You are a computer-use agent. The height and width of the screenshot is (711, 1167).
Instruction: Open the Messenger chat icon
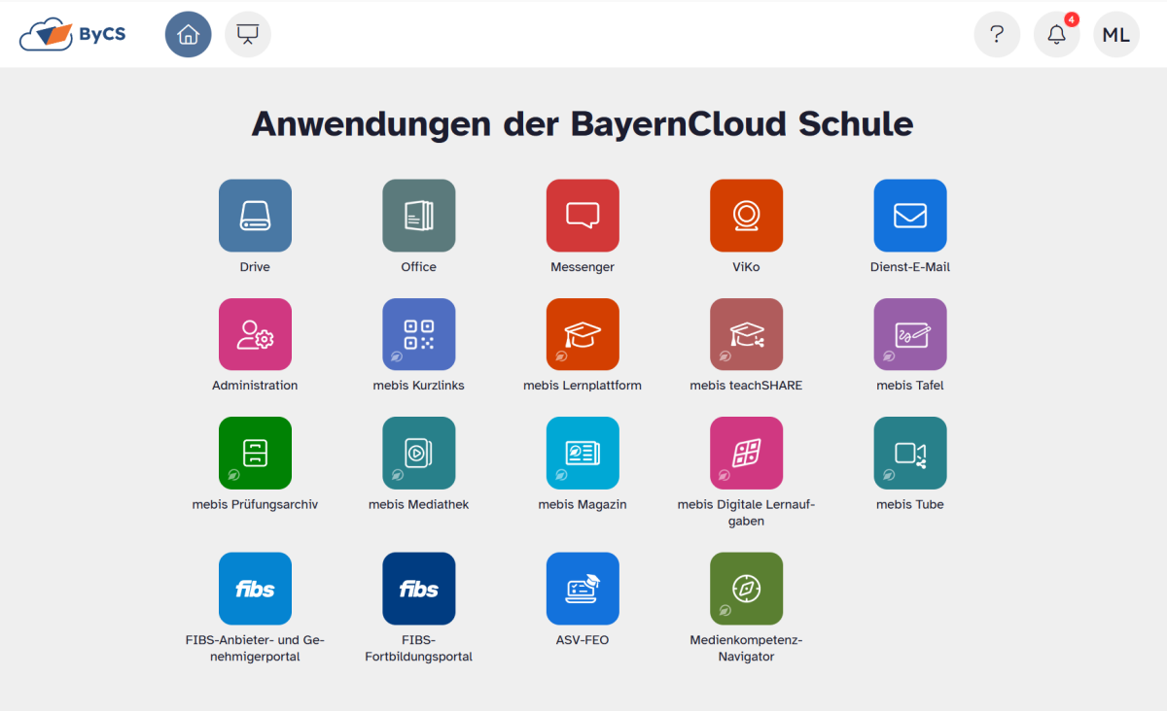click(583, 216)
